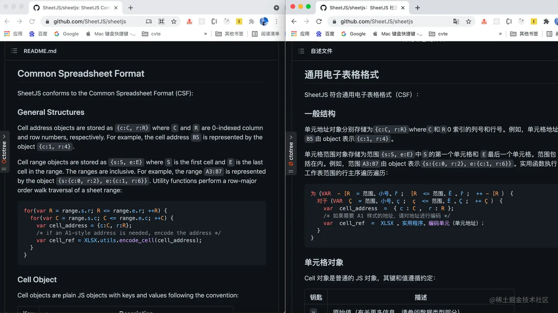The height and width of the screenshot is (313, 558).
Task: Close the SheetJS 社区 tab in the right window
Action: point(403,8)
